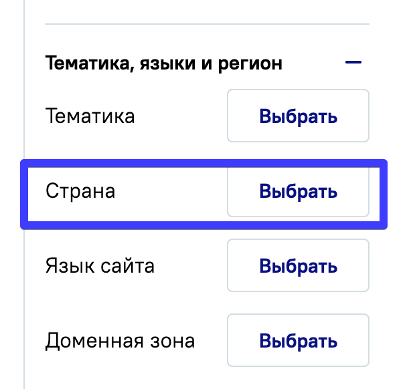
Task: Open the domain zone selection picker
Action: click(298, 341)
